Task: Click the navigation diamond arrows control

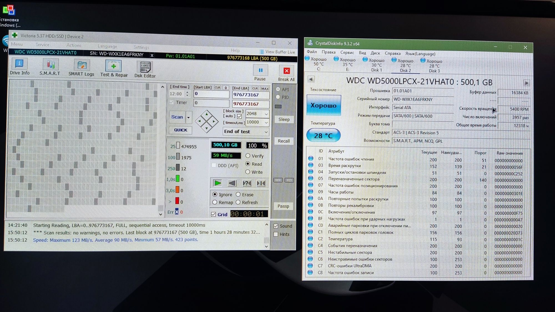Action: [207, 121]
